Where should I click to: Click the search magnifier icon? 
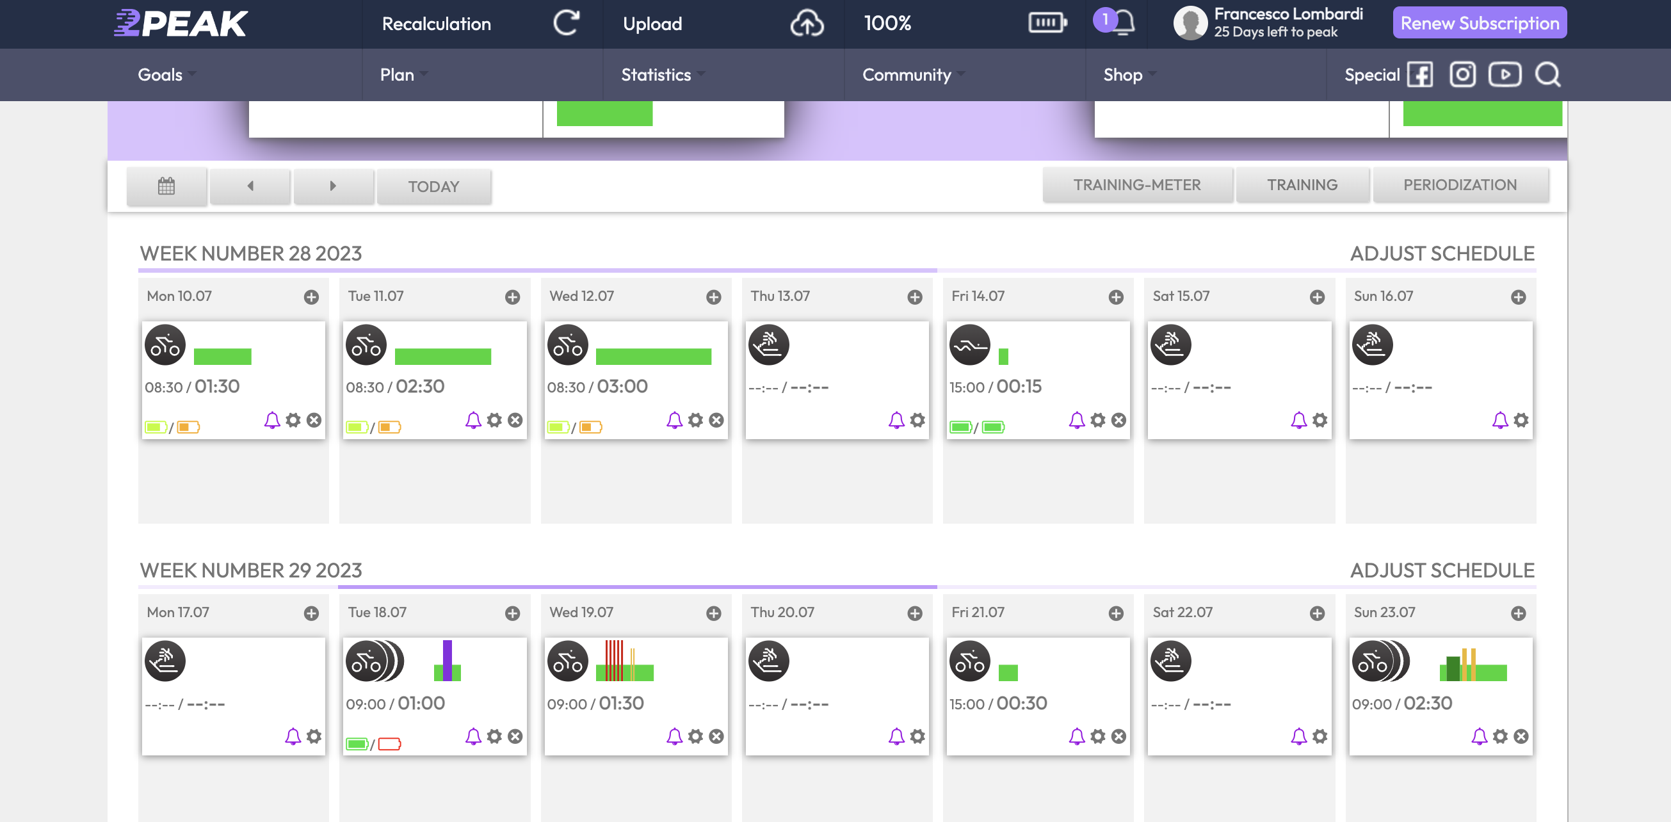tap(1547, 75)
